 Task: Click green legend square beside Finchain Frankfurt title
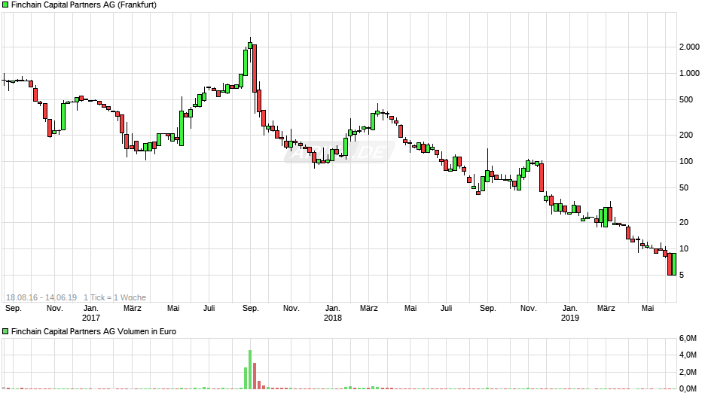pyautogui.click(x=5, y=5)
